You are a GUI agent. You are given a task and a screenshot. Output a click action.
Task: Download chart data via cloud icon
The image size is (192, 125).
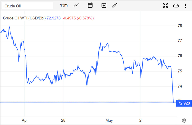pos(176,5)
